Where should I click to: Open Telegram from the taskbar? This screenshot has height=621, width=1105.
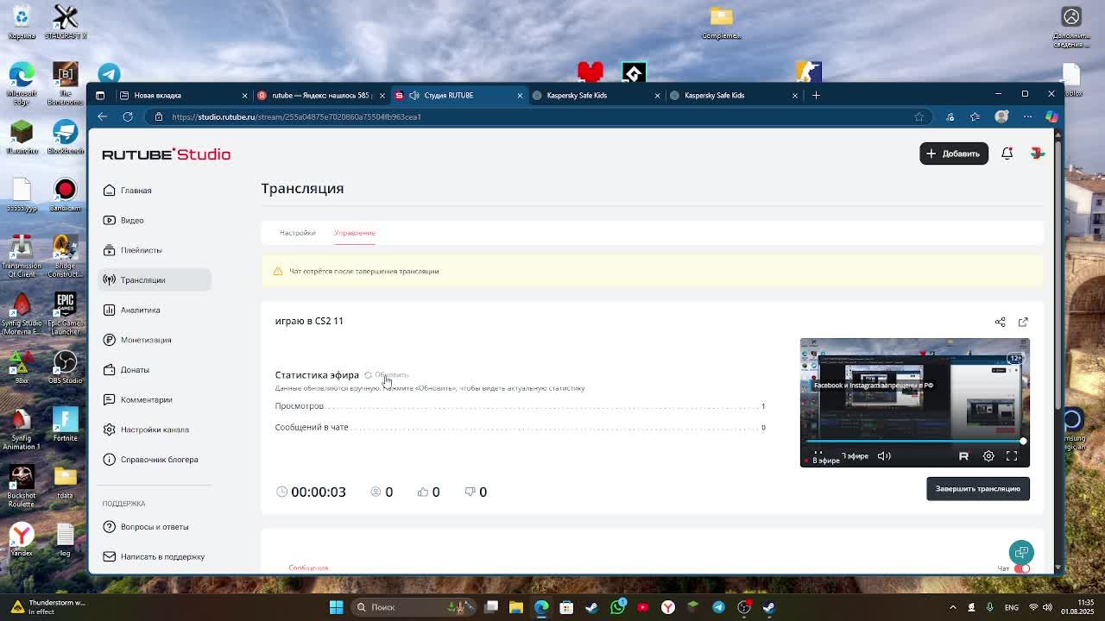tap(718, 607)
